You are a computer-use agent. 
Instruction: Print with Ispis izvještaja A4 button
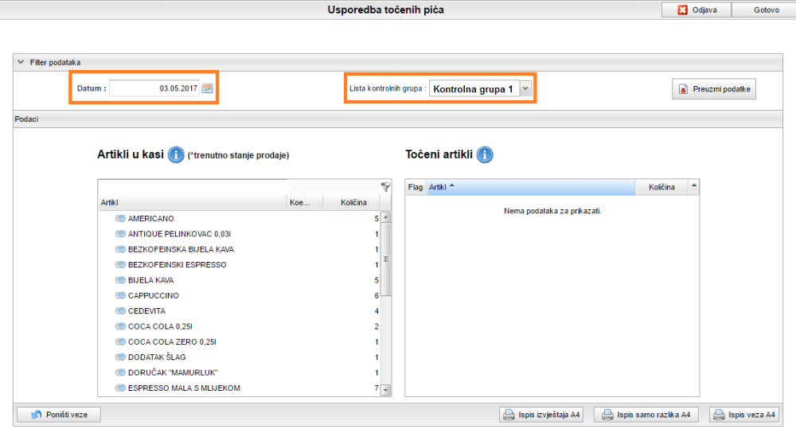coord(541,415)
